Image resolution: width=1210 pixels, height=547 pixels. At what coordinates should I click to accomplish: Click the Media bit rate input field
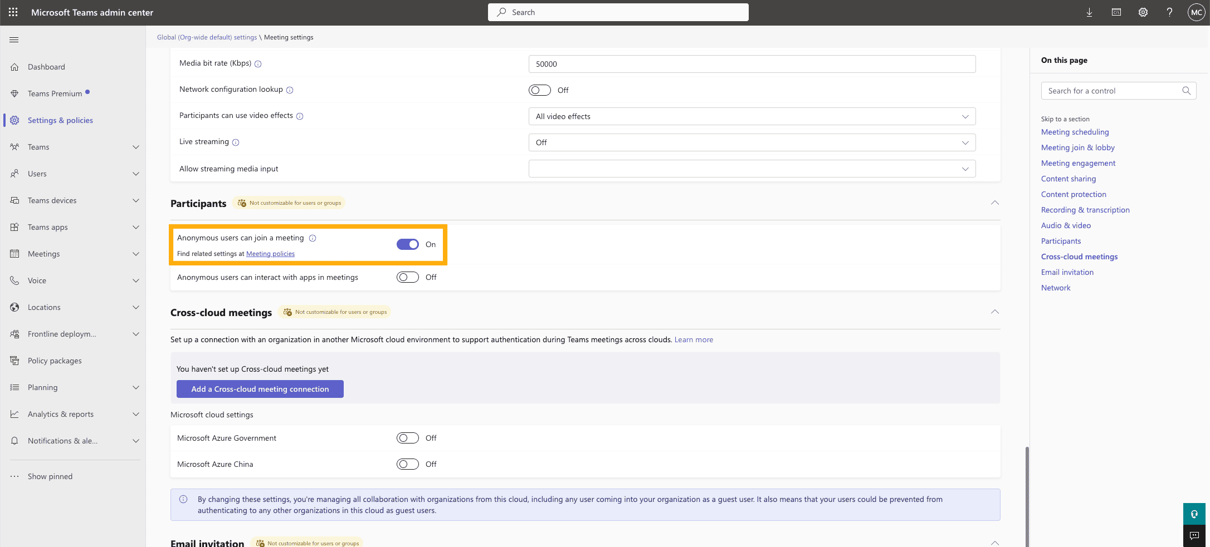(752, 64)
